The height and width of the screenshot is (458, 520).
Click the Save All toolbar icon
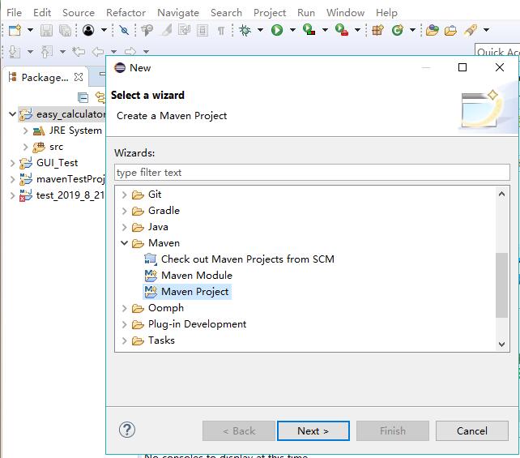pyautogui.click(x=65, y=30)
